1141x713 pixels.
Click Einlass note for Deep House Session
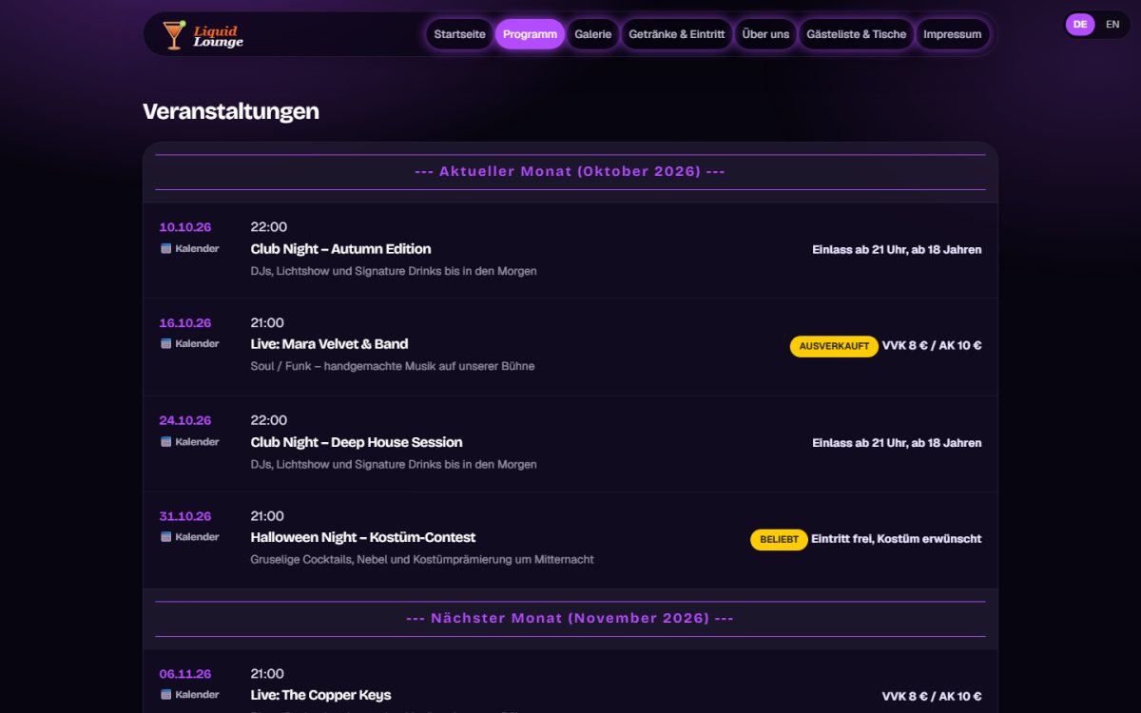pyautogui.click(x=897, y=443)
